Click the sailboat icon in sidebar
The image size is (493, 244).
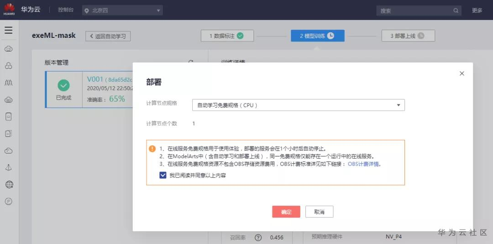pyautogui.click(x=9, y=167)
